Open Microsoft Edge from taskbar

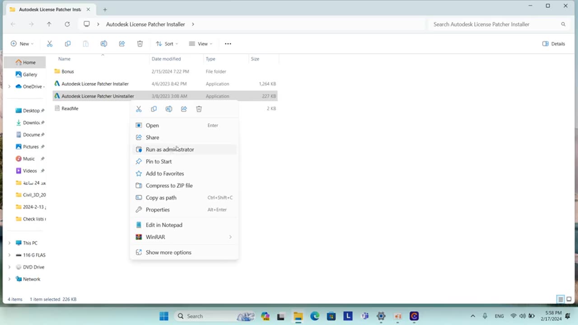pyautogui.click(x=315, y=316)
